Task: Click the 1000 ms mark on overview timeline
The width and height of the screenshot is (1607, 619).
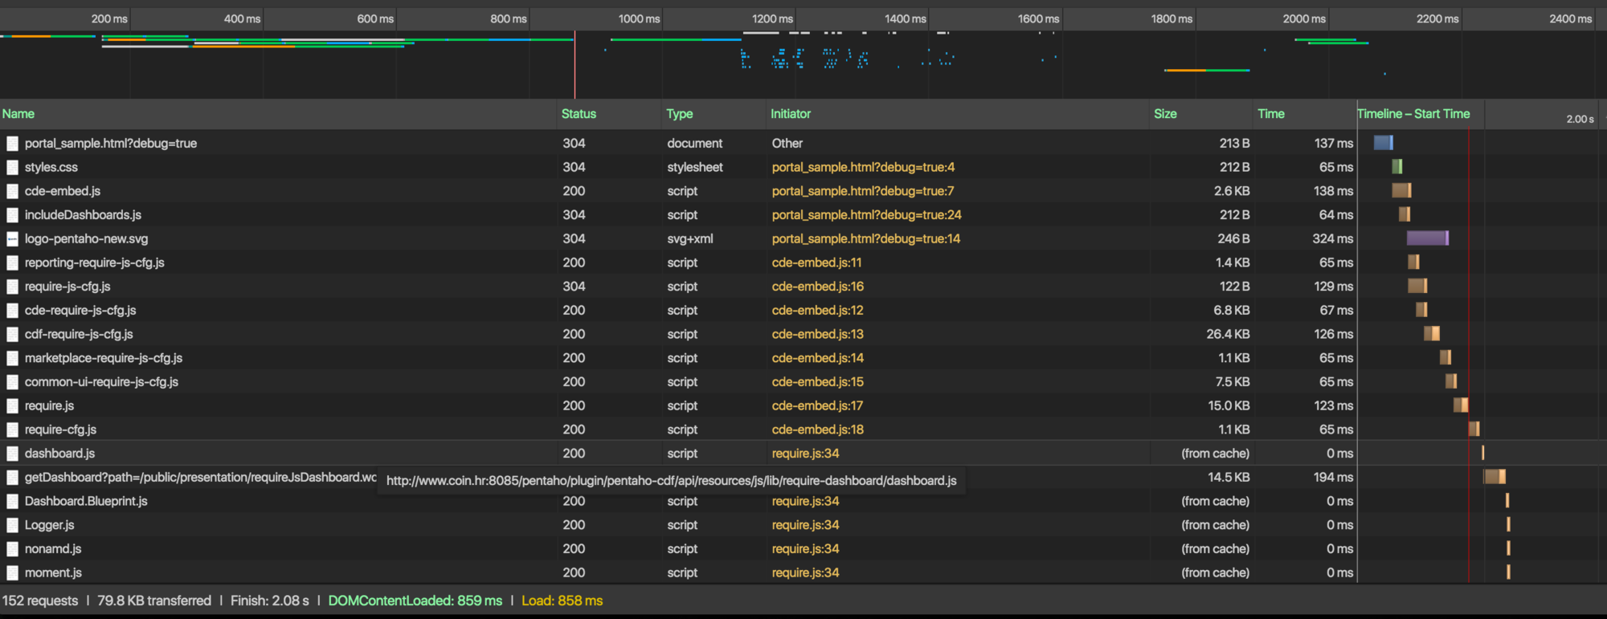Action: 639,18
